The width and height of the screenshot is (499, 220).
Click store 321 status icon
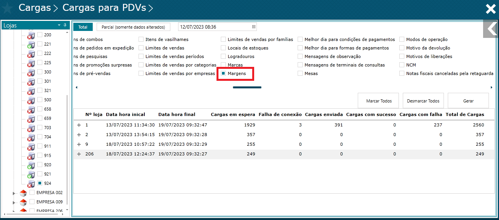[31, 91]
